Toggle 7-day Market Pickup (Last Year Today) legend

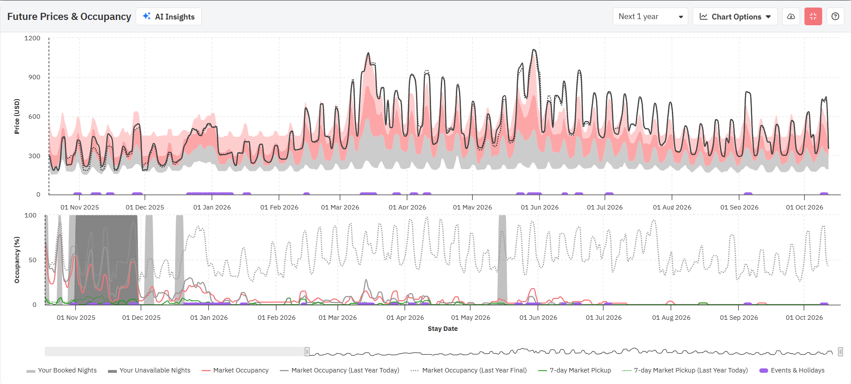tap(685, 370)
